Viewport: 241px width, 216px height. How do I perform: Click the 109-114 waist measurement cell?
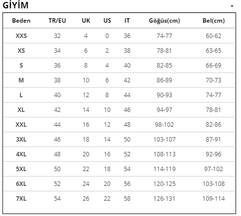[213, 199]
